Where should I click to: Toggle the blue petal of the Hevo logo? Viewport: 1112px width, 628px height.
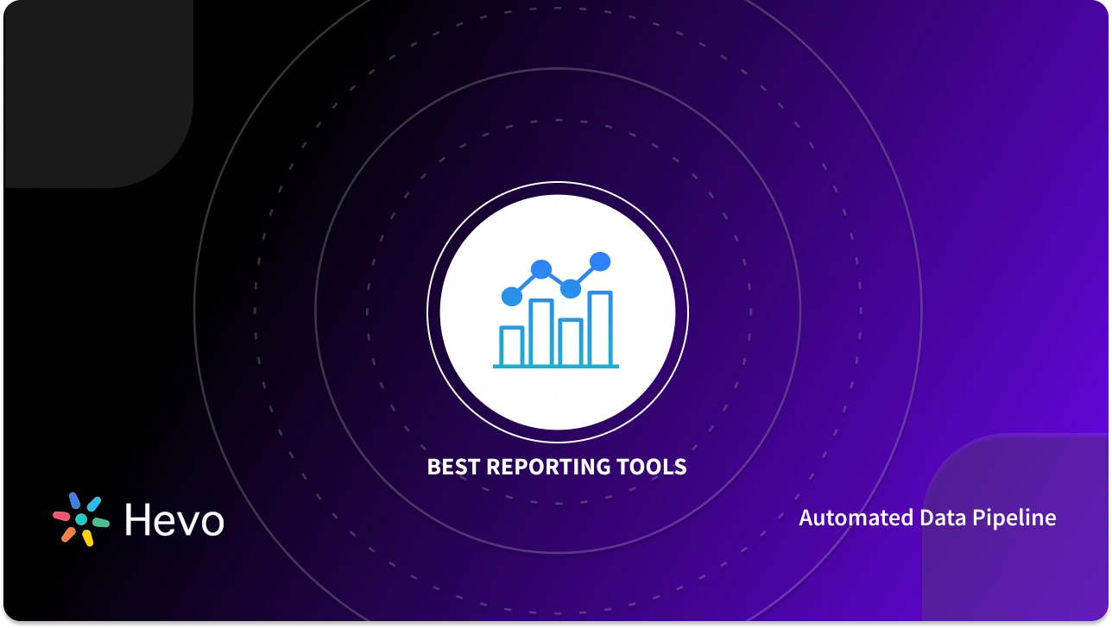click(x=75, y=500)
